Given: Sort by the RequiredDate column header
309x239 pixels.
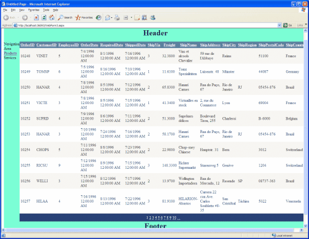Looking at the screenshot, I should (112, 45).
